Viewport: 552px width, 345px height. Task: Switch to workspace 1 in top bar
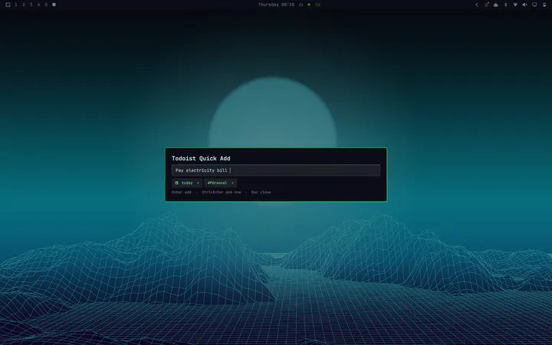[x=16, y=5]
